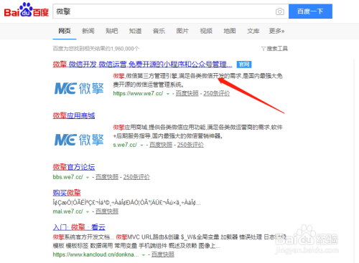Open the s.we7.cc/ URL link
This screenshot has width=359, height=263.
(x=125, y=145)
